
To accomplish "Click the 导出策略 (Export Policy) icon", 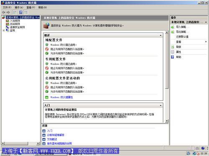I will [173, 32].
